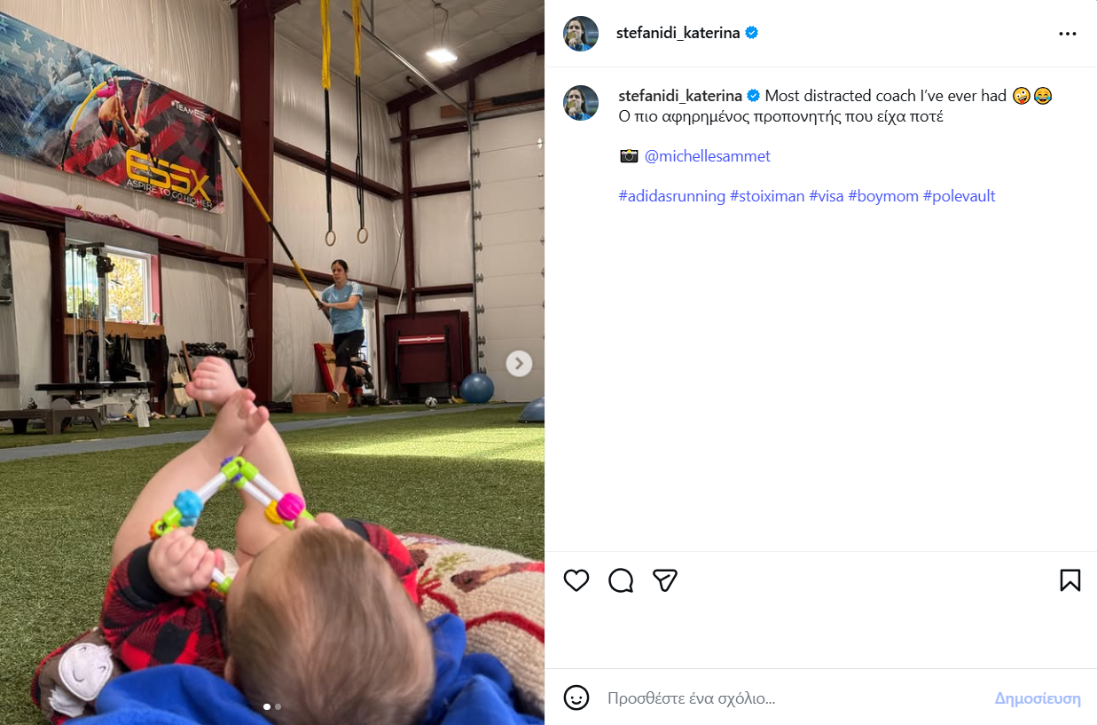The width and height of the screenshot is (1097, 725).
Task: Open emoji picker smiley icon
Action: (576, 697)
